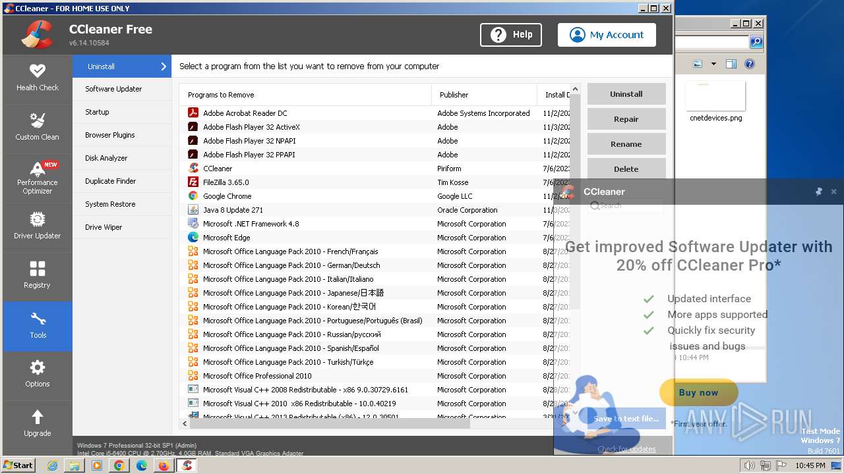
Task: Launch Chrome from the taskbar
Action: coord(119,465)
